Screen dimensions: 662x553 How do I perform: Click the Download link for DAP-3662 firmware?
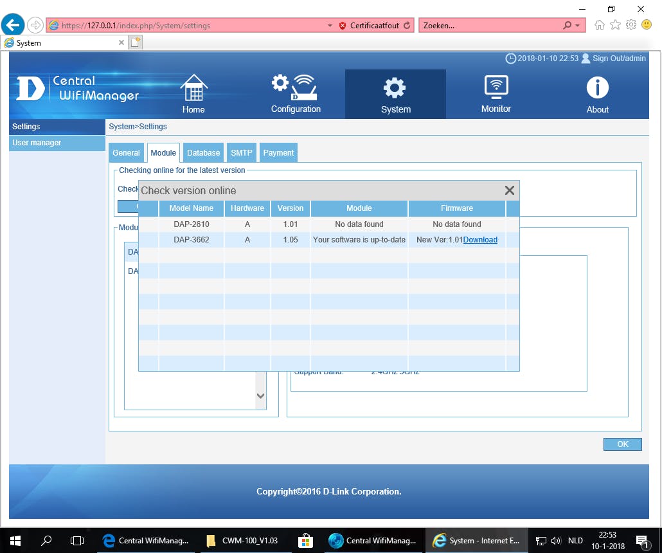click(480, 240)
